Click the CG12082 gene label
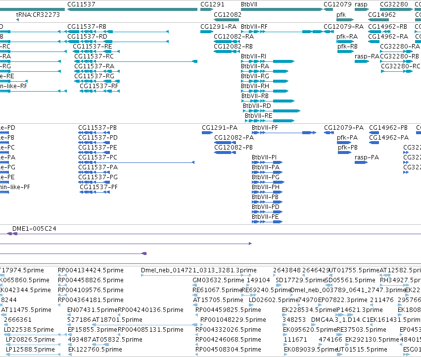This screenshot has width=421, height=357. pos(228,15)
